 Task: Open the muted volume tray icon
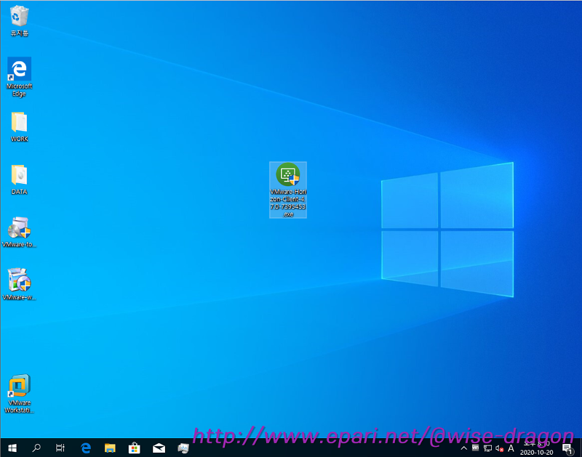pos(499,449)
